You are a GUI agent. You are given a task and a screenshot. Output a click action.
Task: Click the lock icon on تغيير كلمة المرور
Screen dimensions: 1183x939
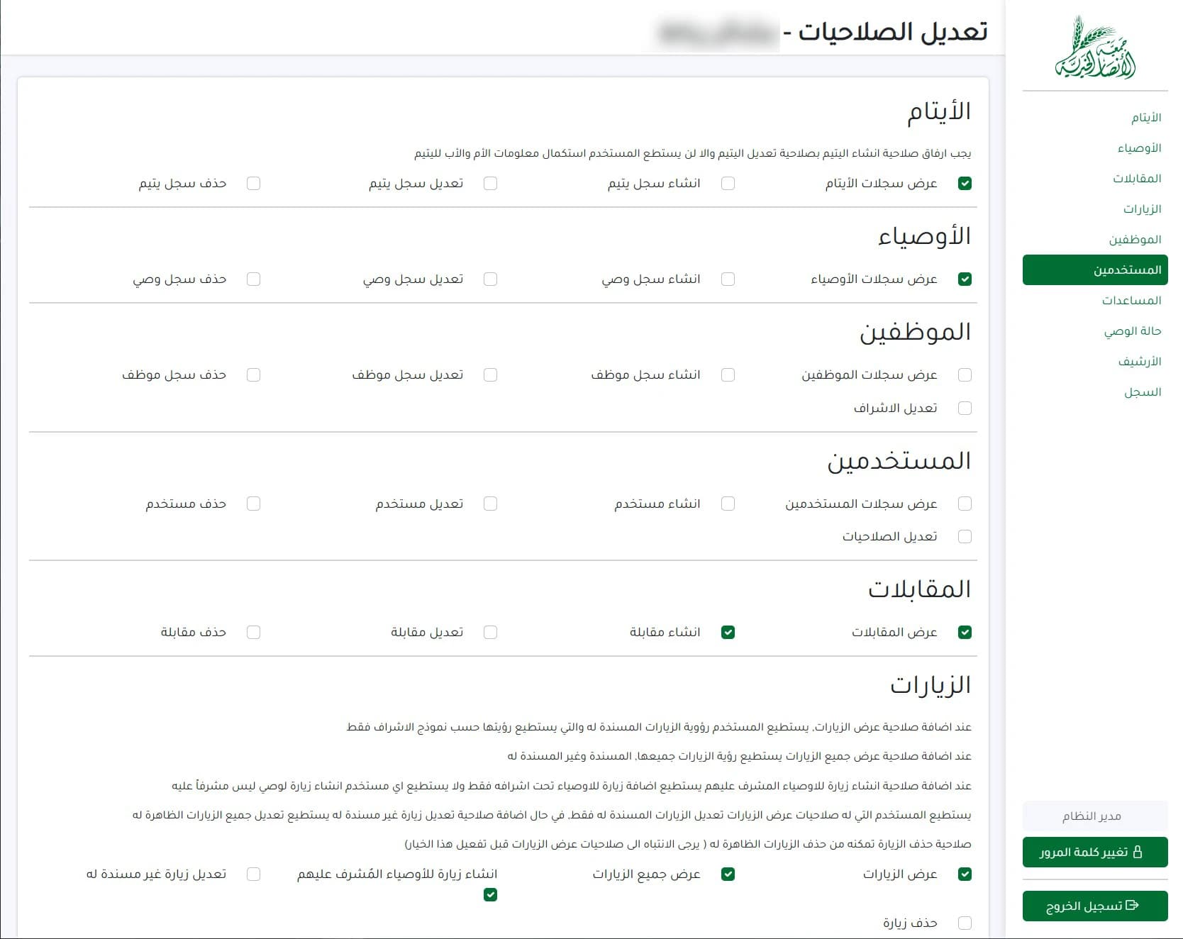tap(1138, 852)
